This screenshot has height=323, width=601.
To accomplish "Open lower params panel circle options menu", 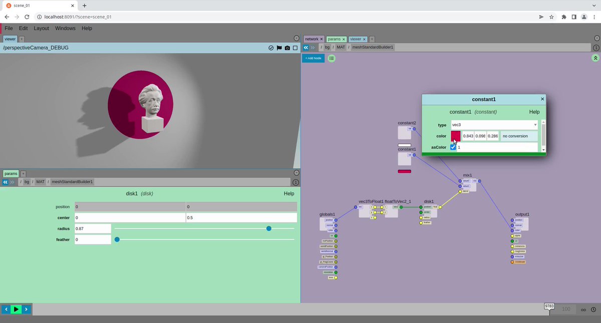I will [x=296, y=173].
